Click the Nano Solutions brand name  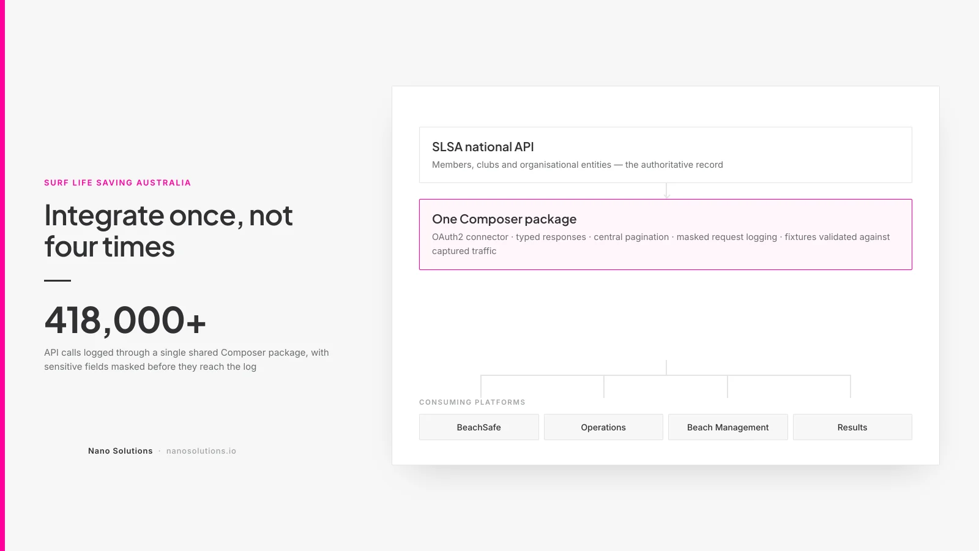(121, 451)
